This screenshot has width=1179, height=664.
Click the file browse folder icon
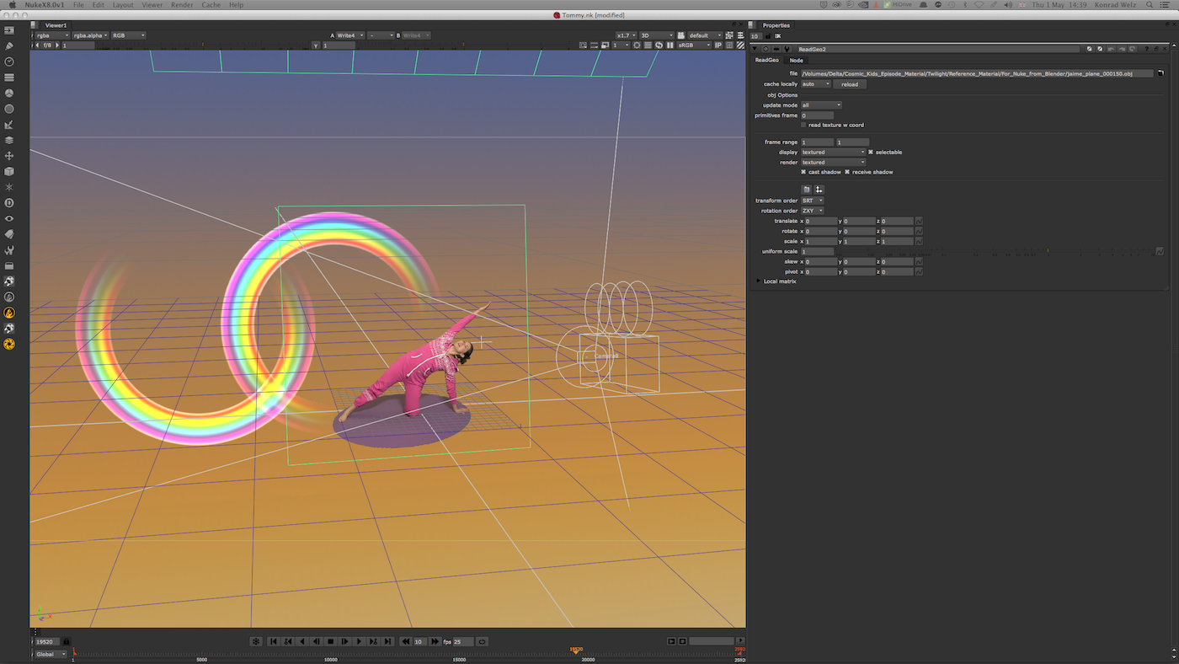[x=1160, y=74]
